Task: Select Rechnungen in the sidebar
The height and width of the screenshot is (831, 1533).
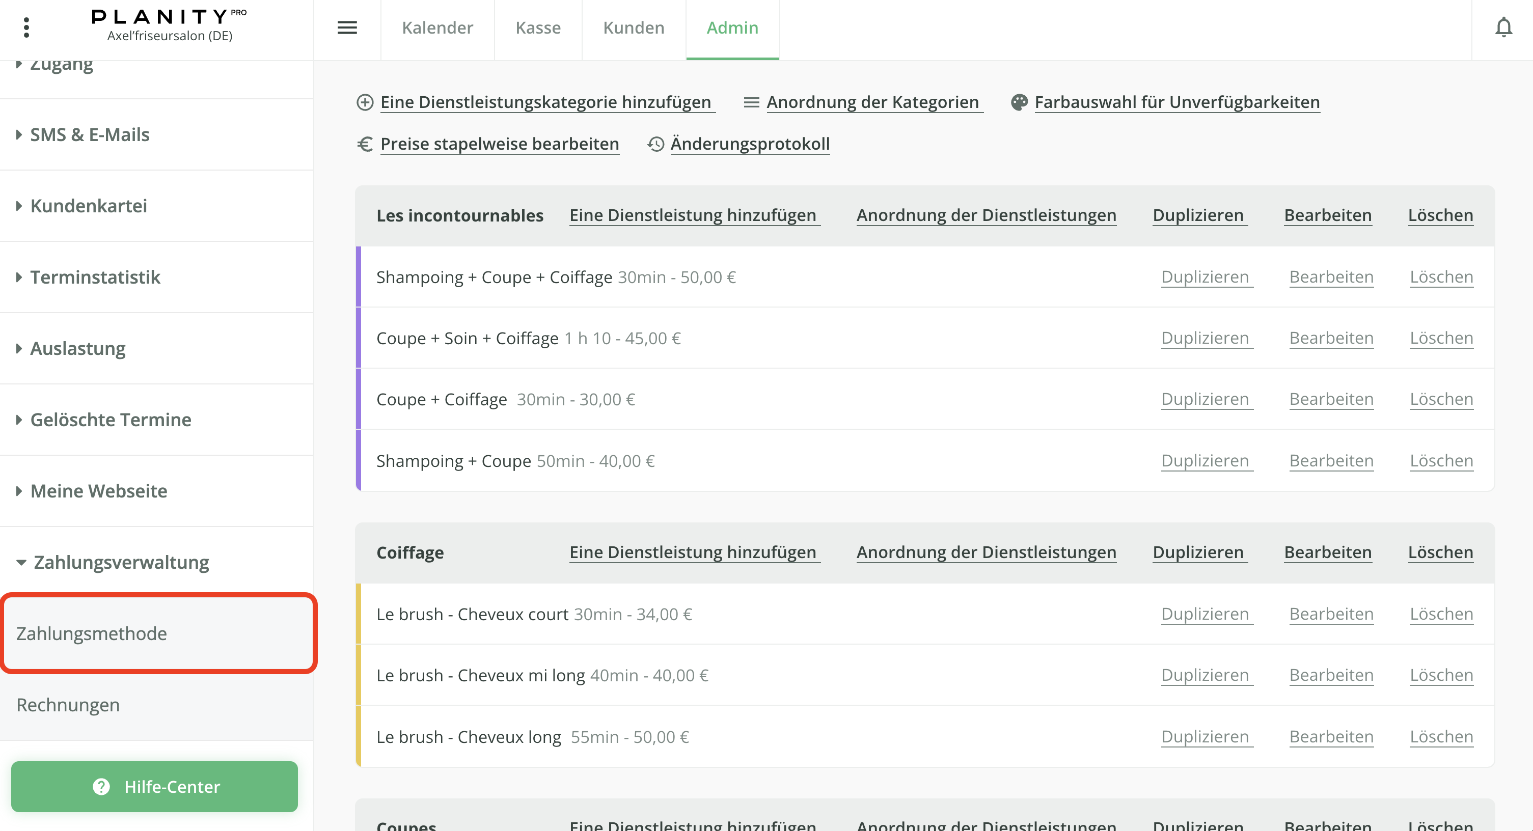Action: coord(68,705)
